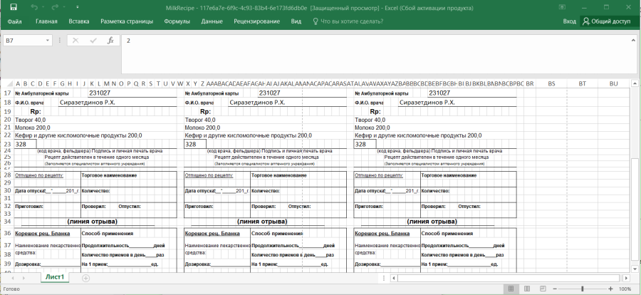This screenshot has height=295, width=641.
Task: Click the first cell with 328
Action: [x=25, y=144]
